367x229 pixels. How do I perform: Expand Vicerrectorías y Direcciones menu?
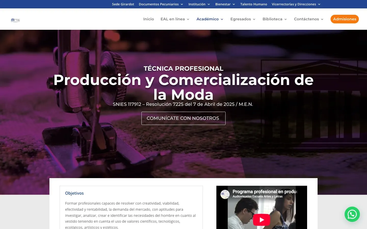pos(296,4)
